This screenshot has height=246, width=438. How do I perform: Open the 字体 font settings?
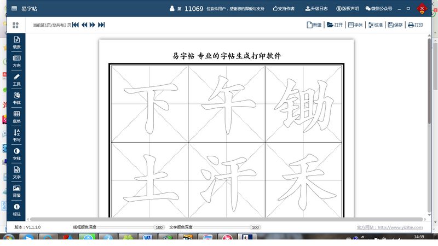[355, 25]
